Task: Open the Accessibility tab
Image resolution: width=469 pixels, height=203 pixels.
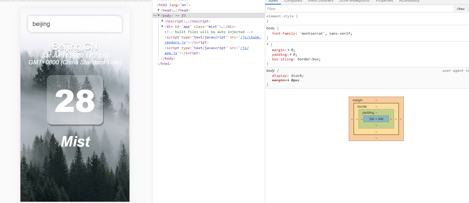Action: pyautogui.click(x=409, y=1)
